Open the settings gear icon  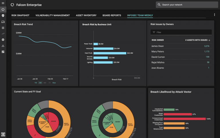click(x=3, y=40)
